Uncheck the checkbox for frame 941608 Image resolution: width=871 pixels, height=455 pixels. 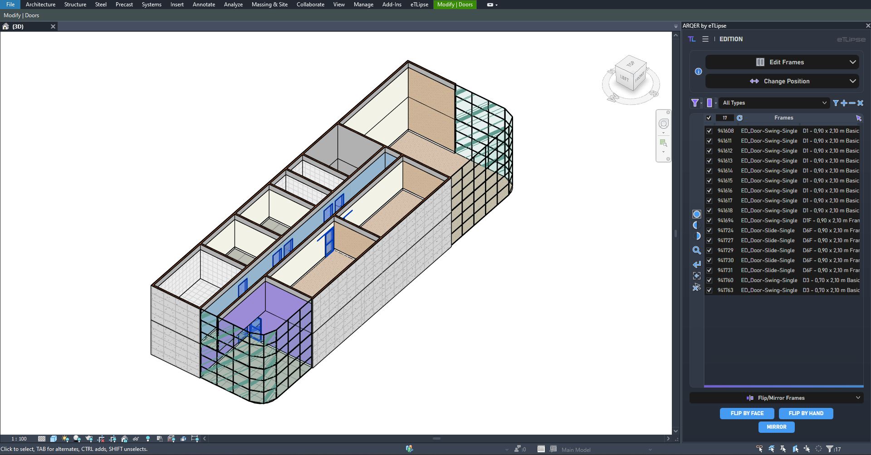pos(709,131)
